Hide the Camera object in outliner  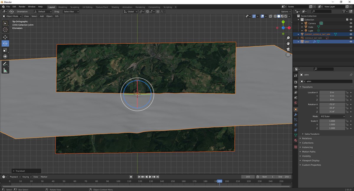351,23
